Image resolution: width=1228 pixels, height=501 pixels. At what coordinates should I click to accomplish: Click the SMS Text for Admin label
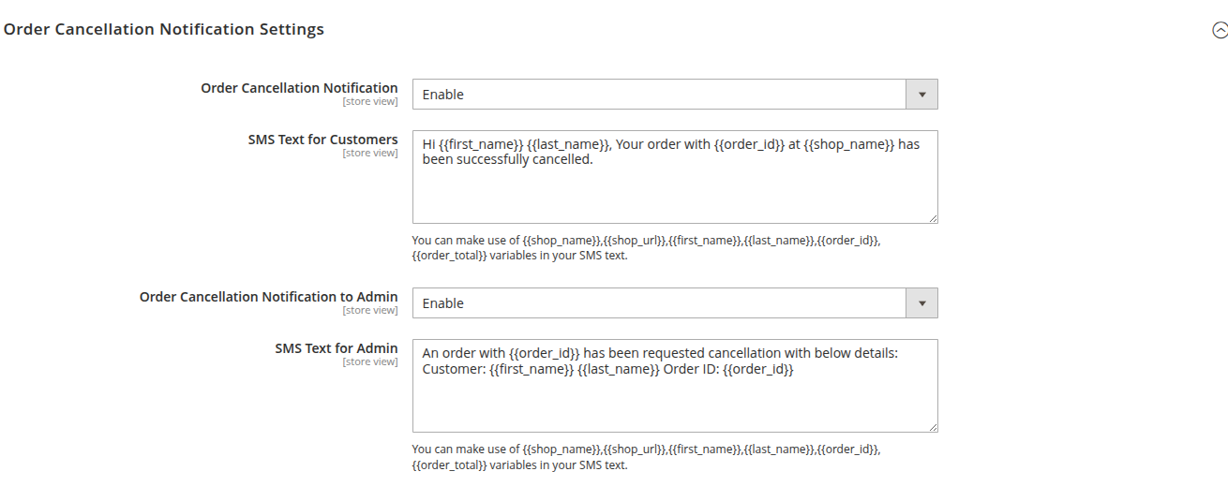[x=336, y=347]
